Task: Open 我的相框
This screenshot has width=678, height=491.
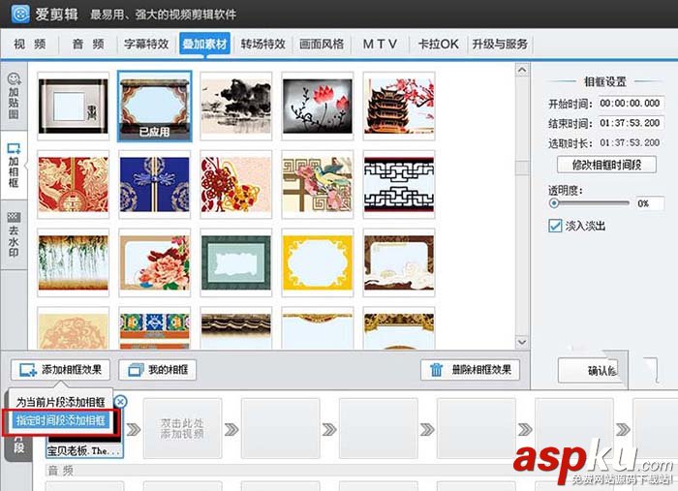Action: pos(157,370)
